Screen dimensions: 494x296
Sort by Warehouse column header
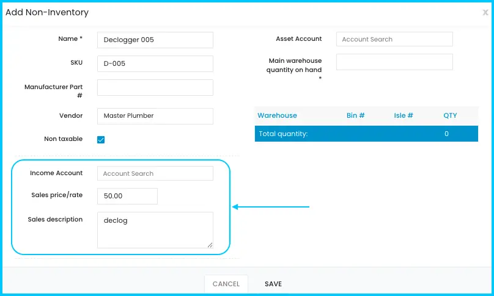pos(277,115)
